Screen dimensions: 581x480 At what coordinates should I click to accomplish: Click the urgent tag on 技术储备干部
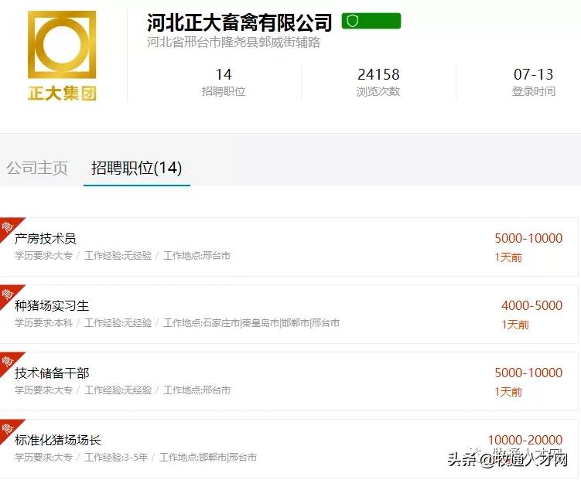coord(9,361)
